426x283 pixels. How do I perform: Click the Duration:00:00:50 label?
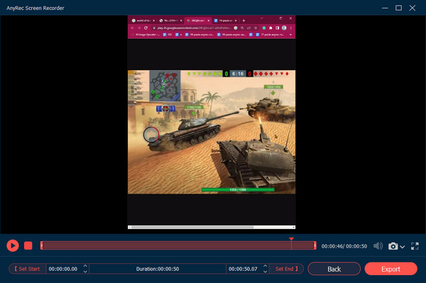pos(158,269)
